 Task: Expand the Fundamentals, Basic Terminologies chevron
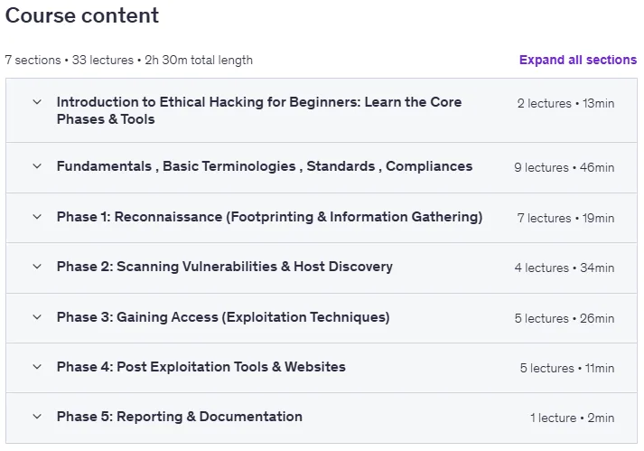[37, 166]
